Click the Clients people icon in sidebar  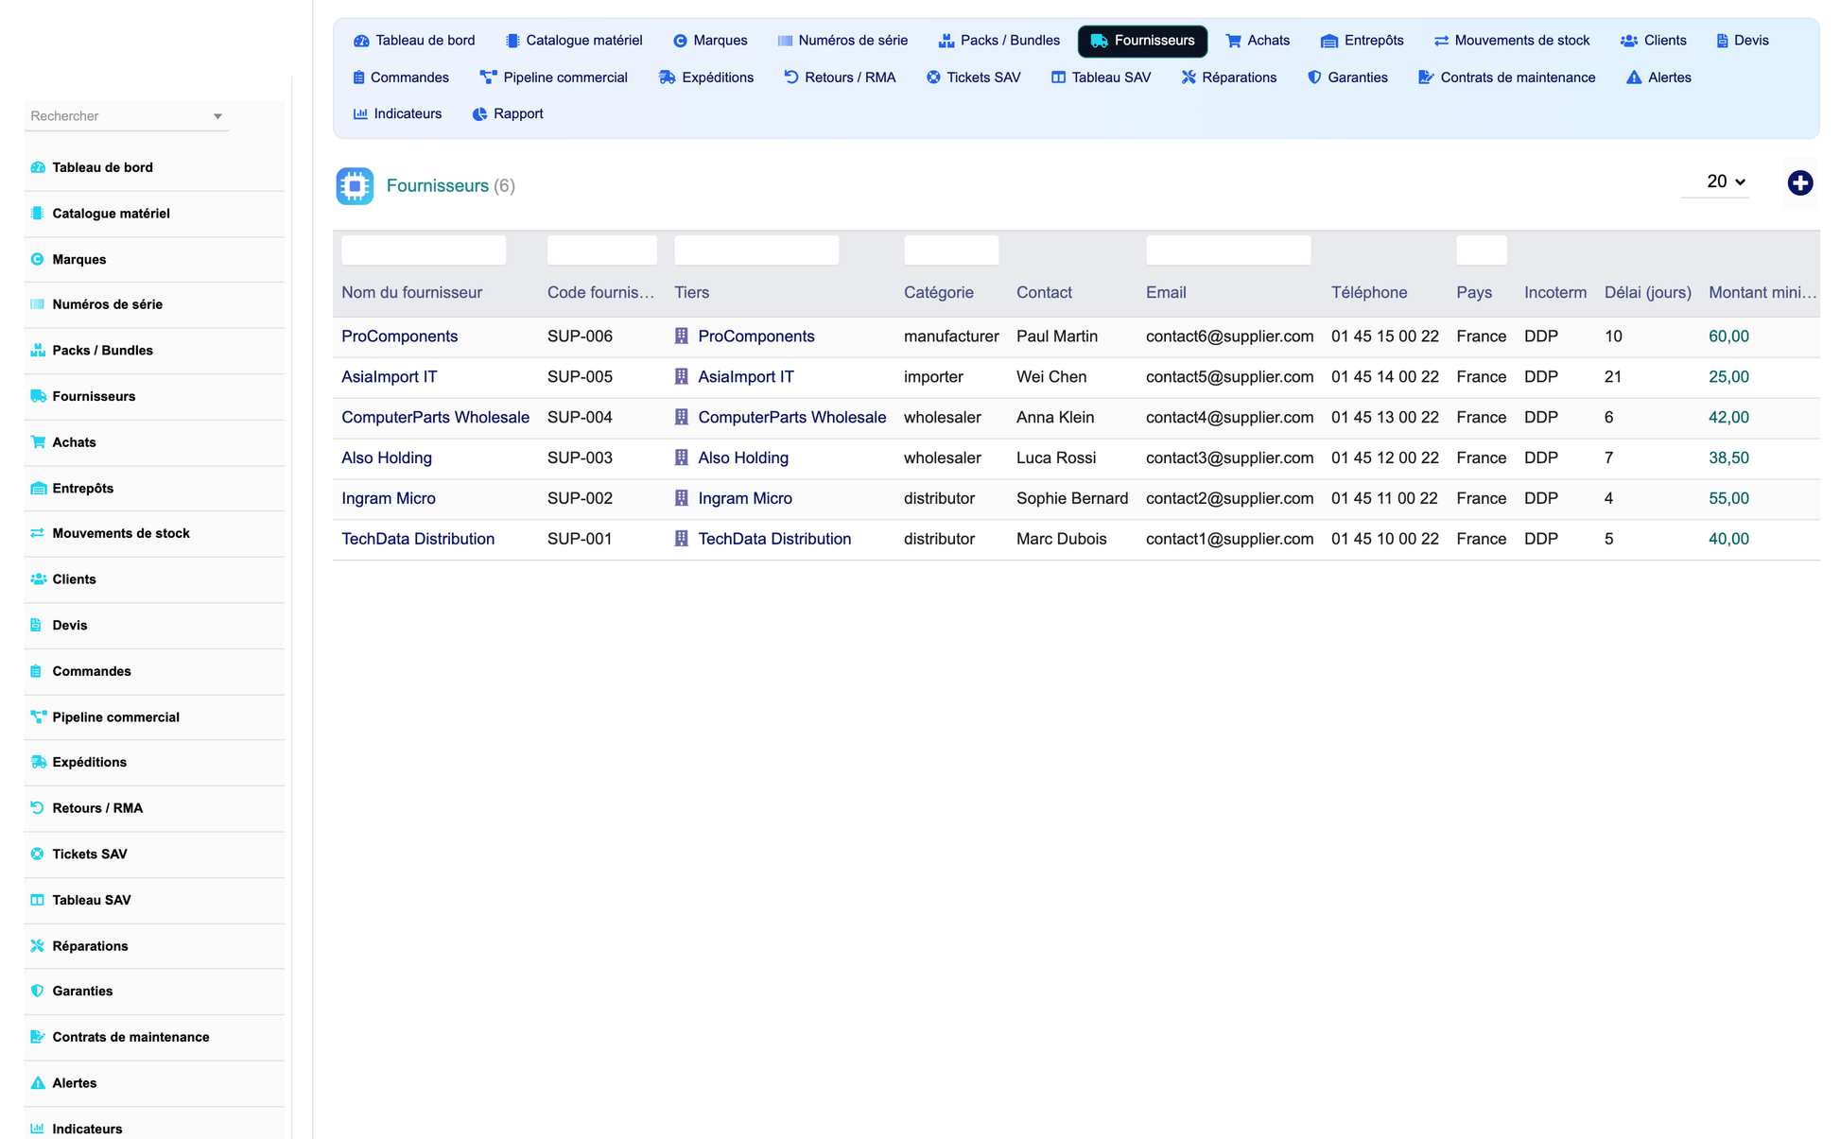tap(38, 579)
